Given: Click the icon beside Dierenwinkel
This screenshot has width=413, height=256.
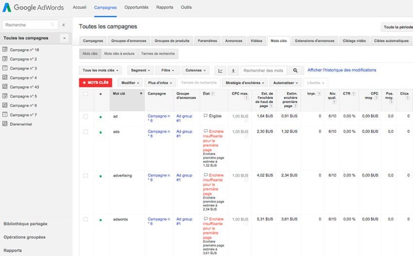Looking at the screenshot, I should pos(5,124).
